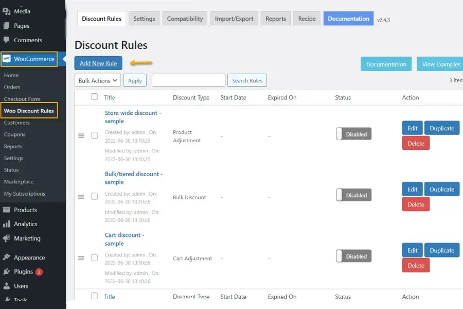Open the Checkout Form submenu item
Screen dimensions: 463x309
(22, 99)
